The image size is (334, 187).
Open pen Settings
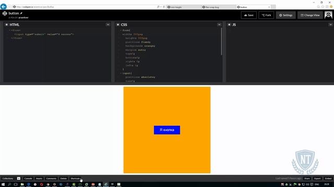tap(285, 15)
